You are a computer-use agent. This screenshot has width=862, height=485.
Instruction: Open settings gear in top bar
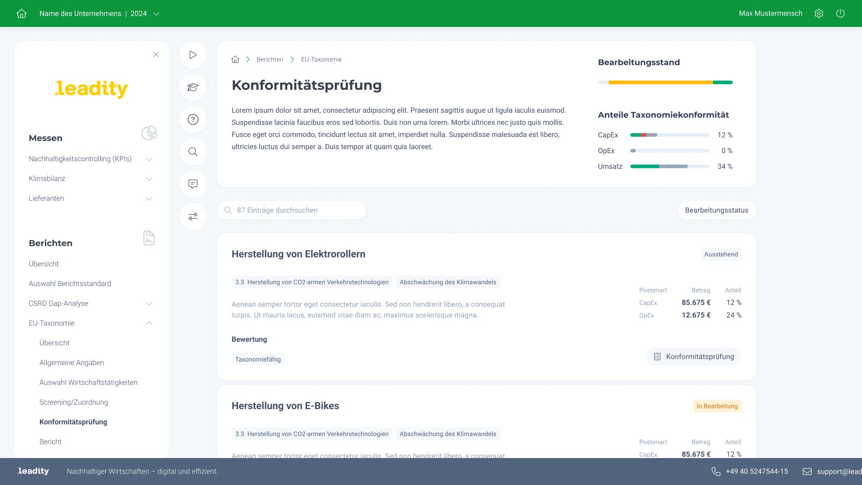coord(819,13)
